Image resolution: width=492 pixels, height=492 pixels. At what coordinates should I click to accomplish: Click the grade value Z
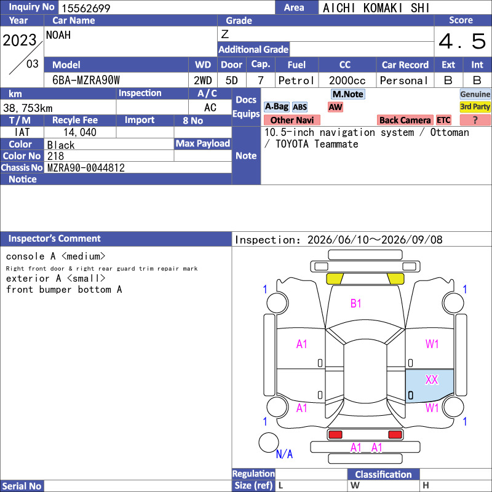pos(225,34)
